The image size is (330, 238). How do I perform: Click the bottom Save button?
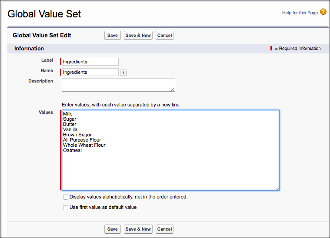[x=112, y=229]
